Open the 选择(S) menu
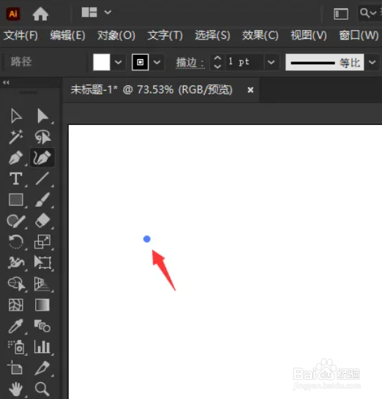 tap(212, 35)
